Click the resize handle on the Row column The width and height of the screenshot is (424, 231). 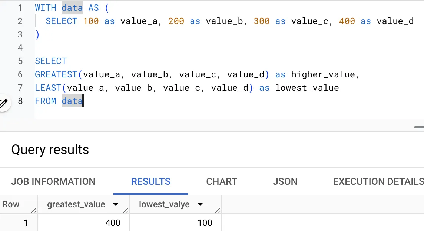click(x=34, y=210)
